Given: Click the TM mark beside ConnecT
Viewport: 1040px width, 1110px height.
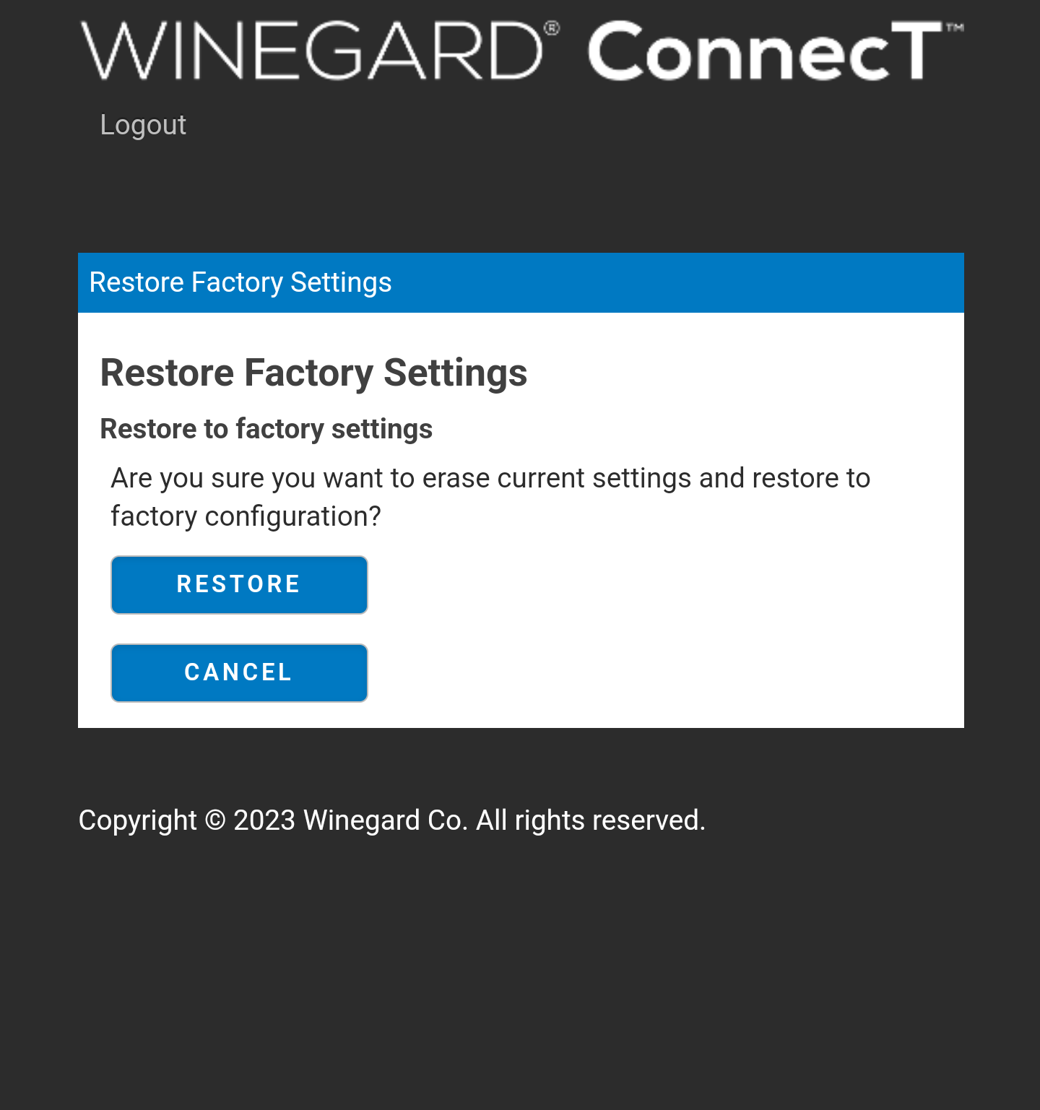Looking at the screenshot, I should (x=955, y=27).
